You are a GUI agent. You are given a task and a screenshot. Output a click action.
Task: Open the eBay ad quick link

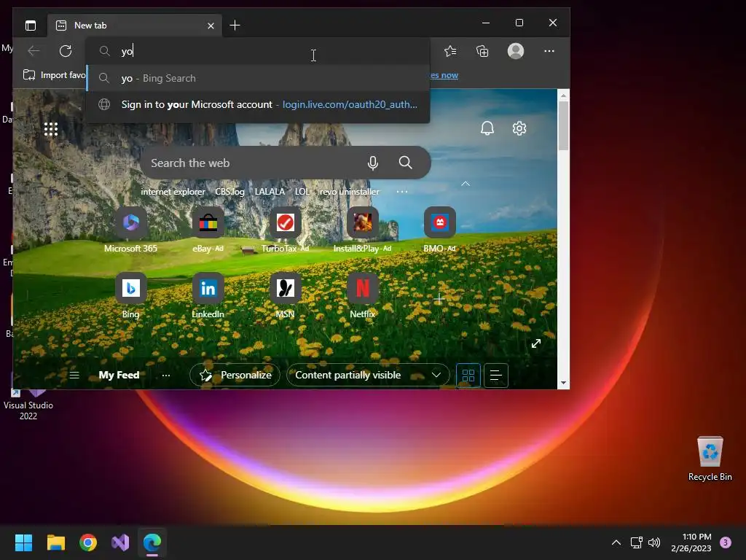point(208,230)
